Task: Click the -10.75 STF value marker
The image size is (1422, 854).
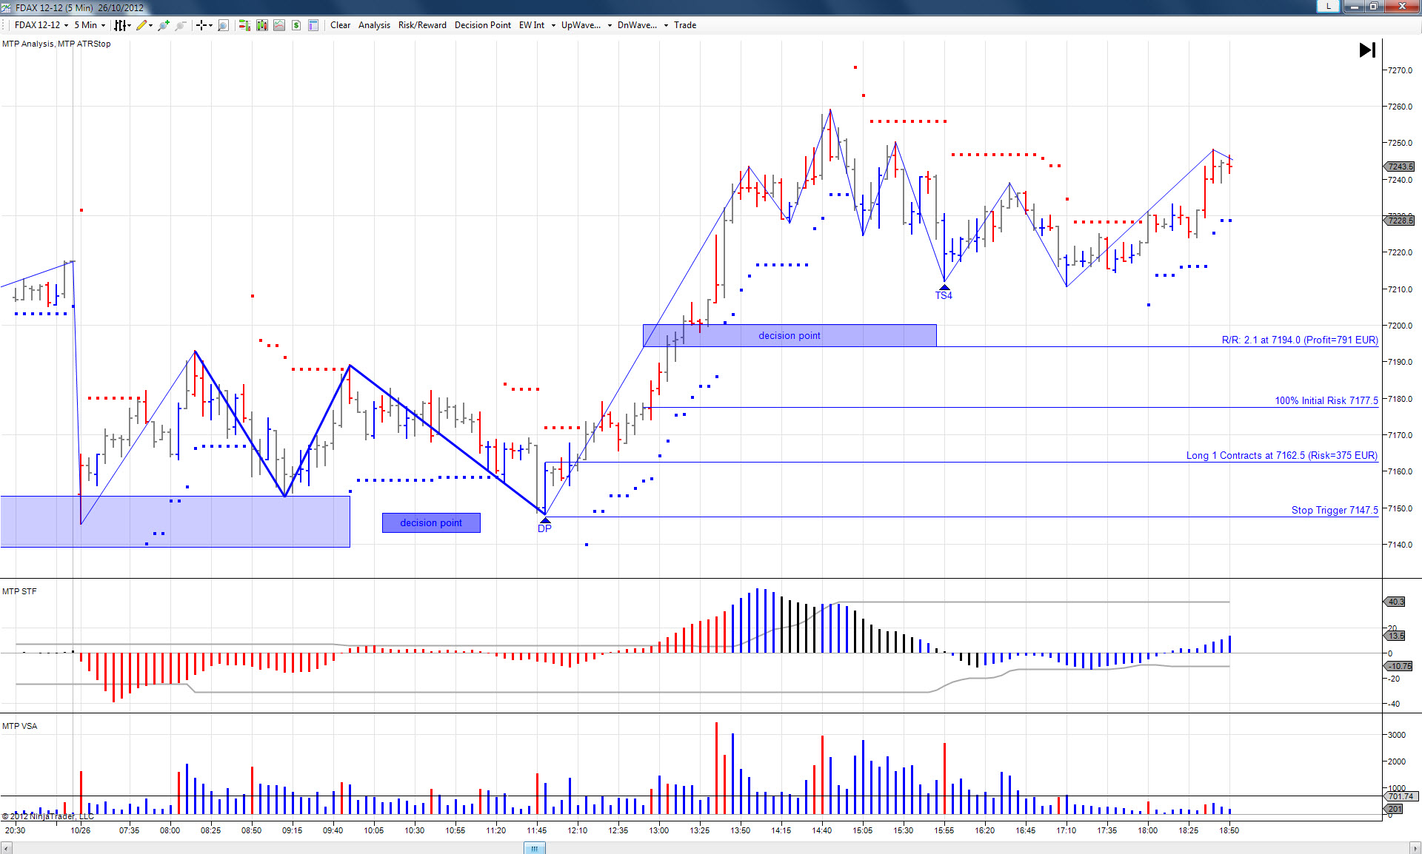Action: (x=1399, y=666)
